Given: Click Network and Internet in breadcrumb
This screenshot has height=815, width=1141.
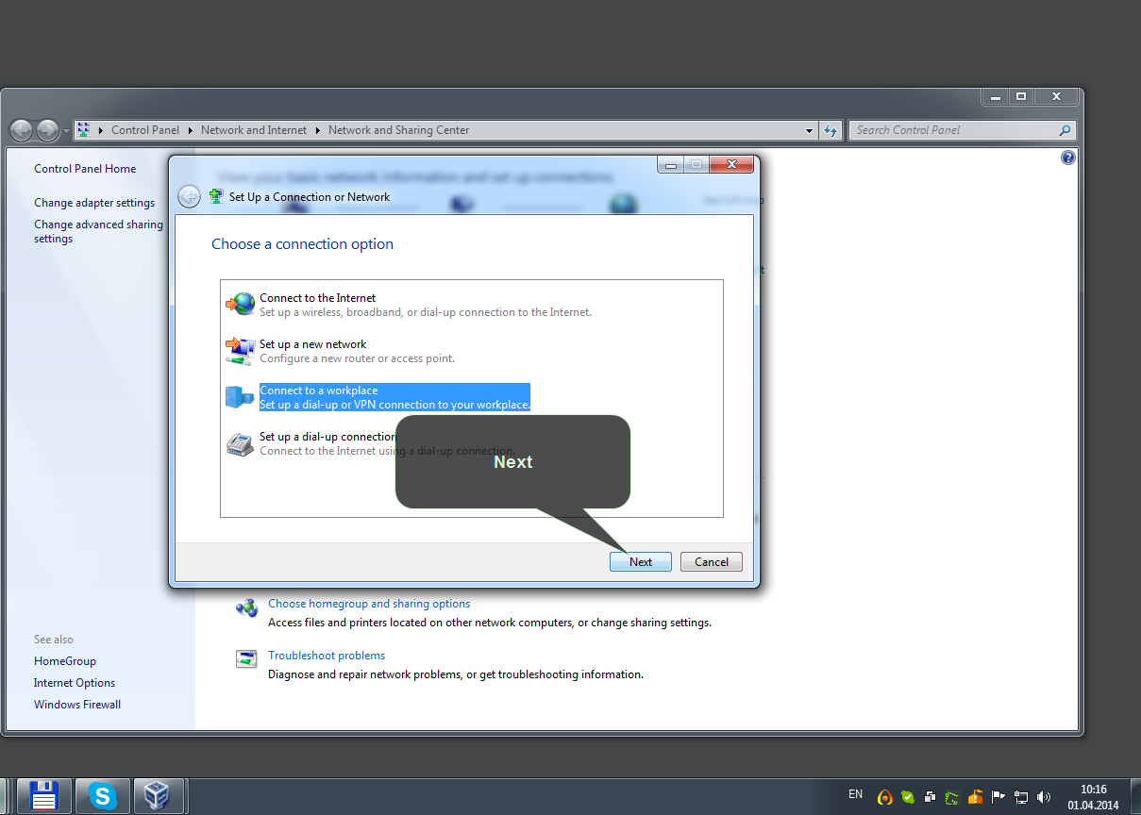Looking at the screenshot, I should pyautogui.click(x=254, y=130).
